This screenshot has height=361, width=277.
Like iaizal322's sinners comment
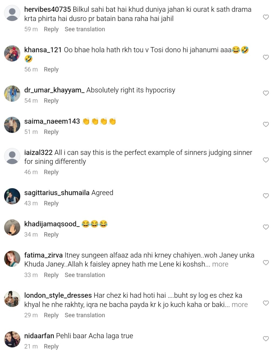[266, 160]
